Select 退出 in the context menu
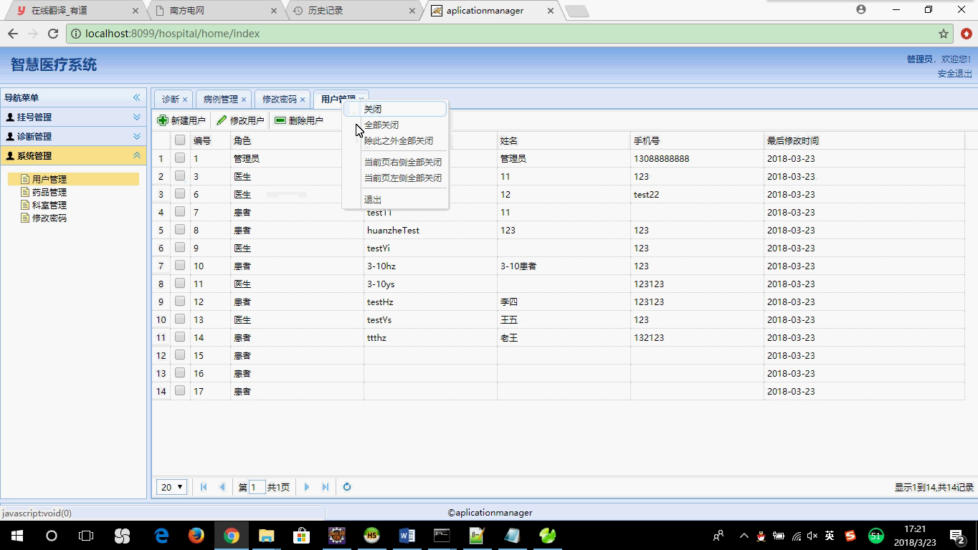 [395, 199]
